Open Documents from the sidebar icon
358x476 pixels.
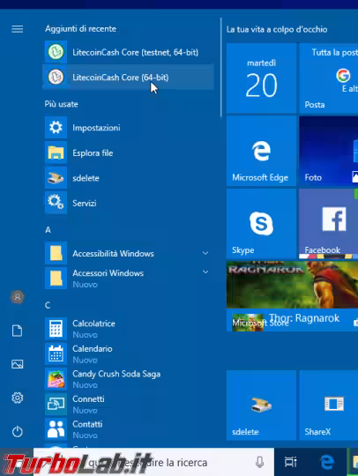click(18, 331)
